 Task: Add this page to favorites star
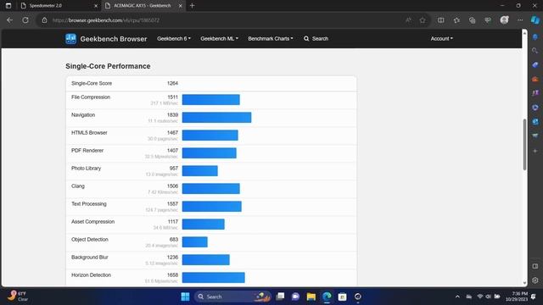click(423, 20)
